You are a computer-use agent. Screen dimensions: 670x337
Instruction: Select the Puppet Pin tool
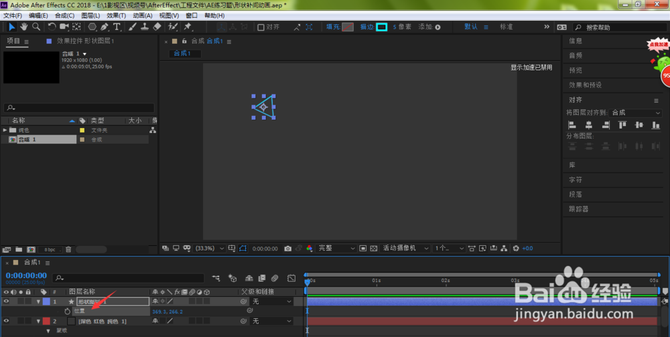coord(187,27)
